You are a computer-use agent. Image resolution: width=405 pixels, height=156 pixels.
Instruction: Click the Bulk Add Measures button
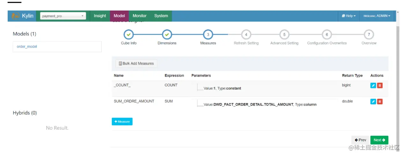click(136, 64)
